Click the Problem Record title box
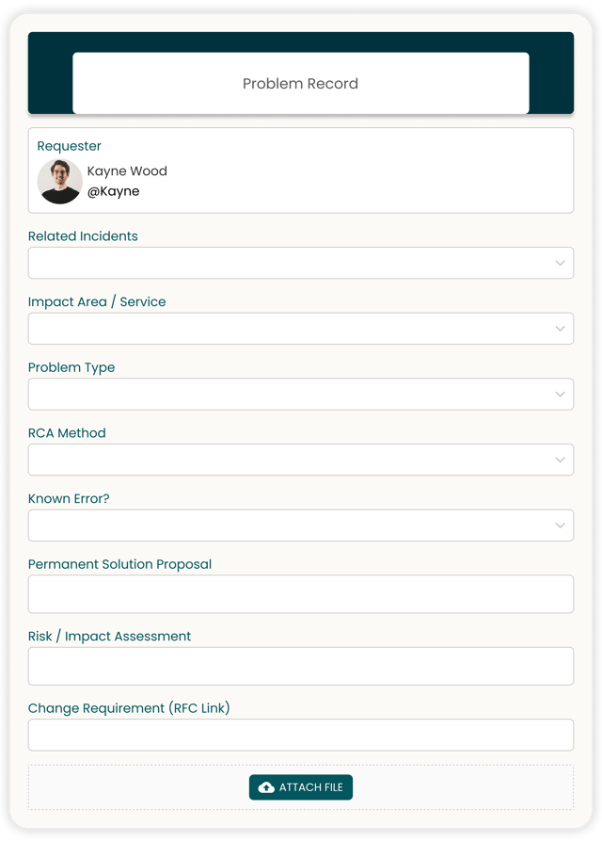Image resolution: width=602 pixels, height=842 pixels. pos(301,83)
